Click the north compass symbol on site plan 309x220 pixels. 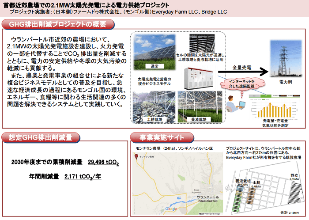(228, 187)
